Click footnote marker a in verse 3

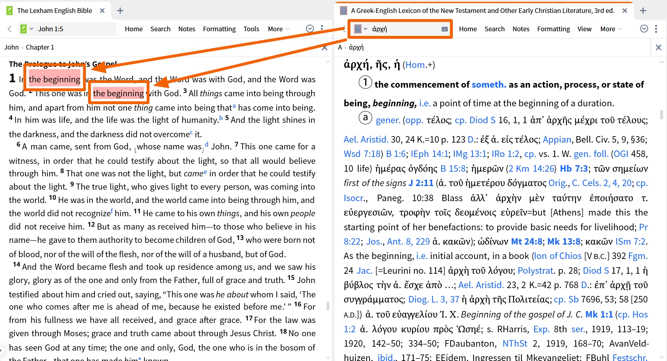tap(234, 106)
